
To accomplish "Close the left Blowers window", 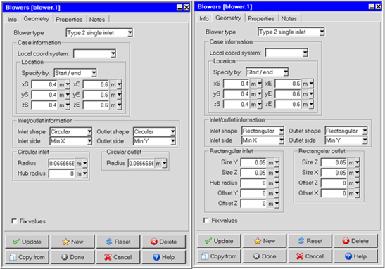I will [x=187, y=7].
